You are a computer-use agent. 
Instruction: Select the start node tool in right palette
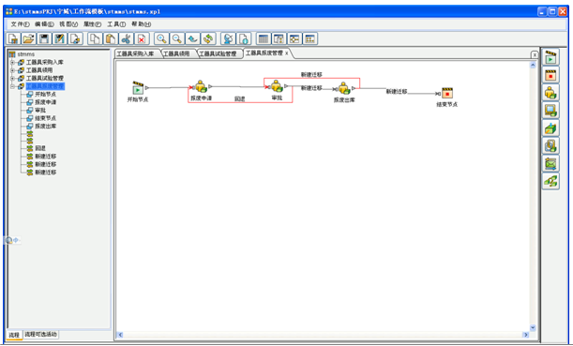click(550, 57)
